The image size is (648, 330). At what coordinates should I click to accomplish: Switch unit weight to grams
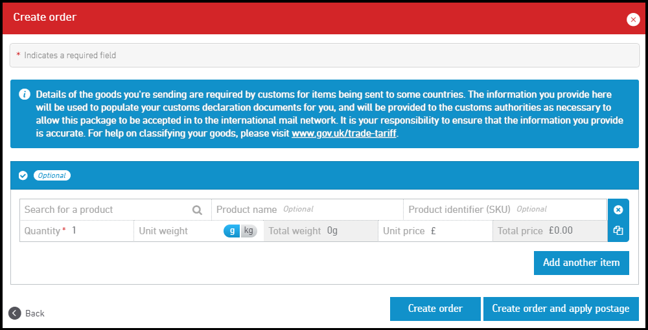(x=231, y=231)
